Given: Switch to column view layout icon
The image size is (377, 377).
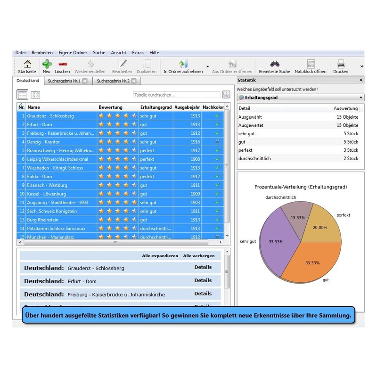Looking at the screenshot, I should tap(35, 95).
